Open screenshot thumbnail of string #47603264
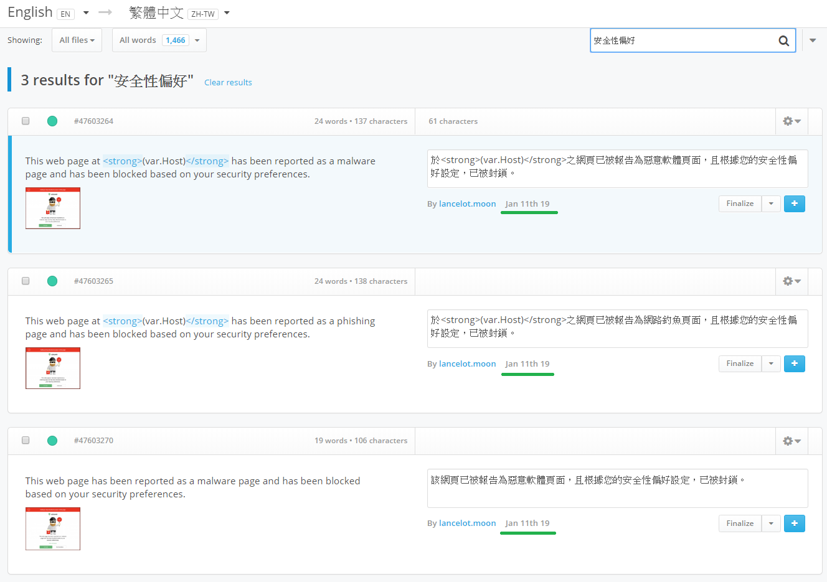This screenshot has width=827, height=582. click(x=53, y=209)
